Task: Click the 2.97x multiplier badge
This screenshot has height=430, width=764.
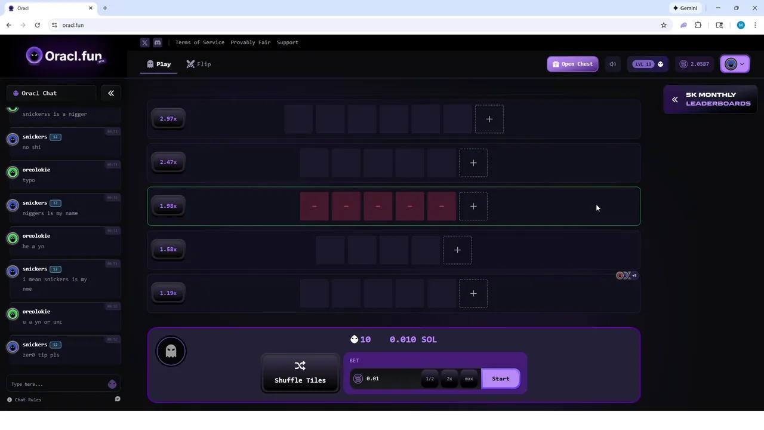Action: (x=168, y=119)
